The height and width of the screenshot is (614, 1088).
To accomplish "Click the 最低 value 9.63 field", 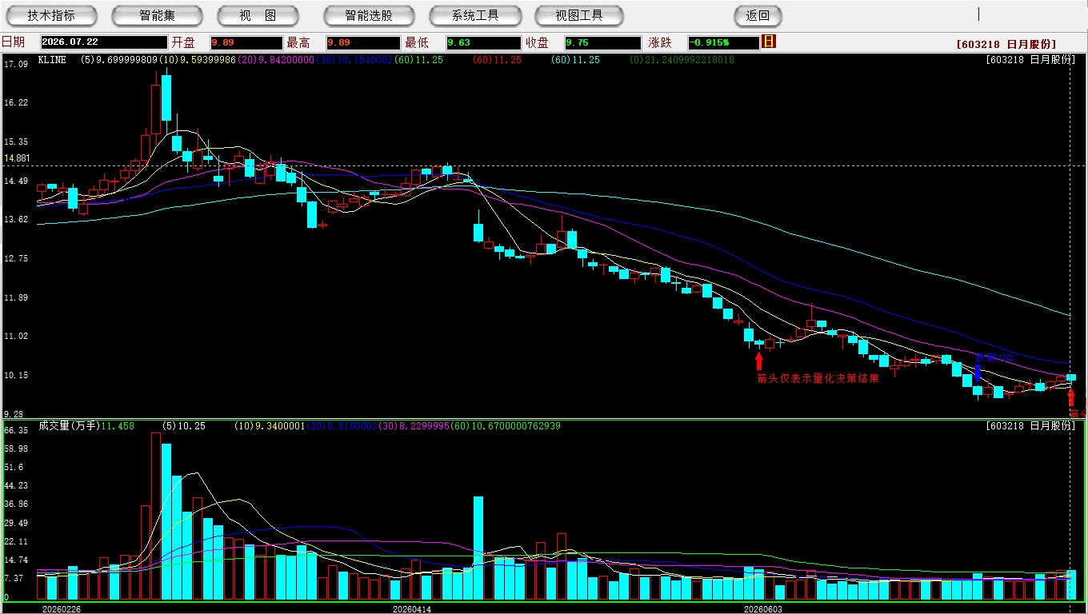I will click(484, 43).
